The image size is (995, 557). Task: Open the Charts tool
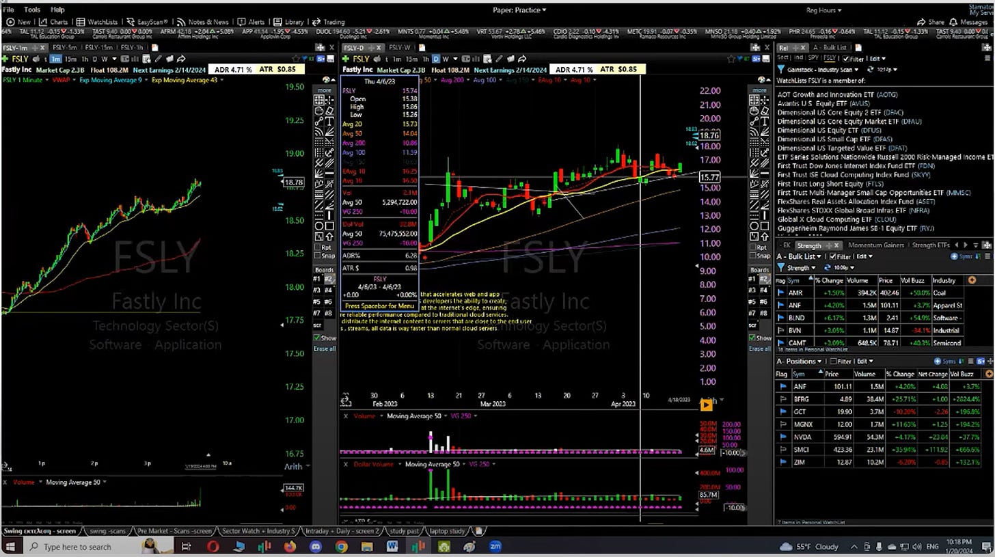(x=53, y=22)
